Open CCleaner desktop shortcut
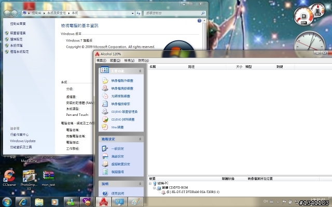The width and height of the screenshot is (332, 207). coord(9,178)
